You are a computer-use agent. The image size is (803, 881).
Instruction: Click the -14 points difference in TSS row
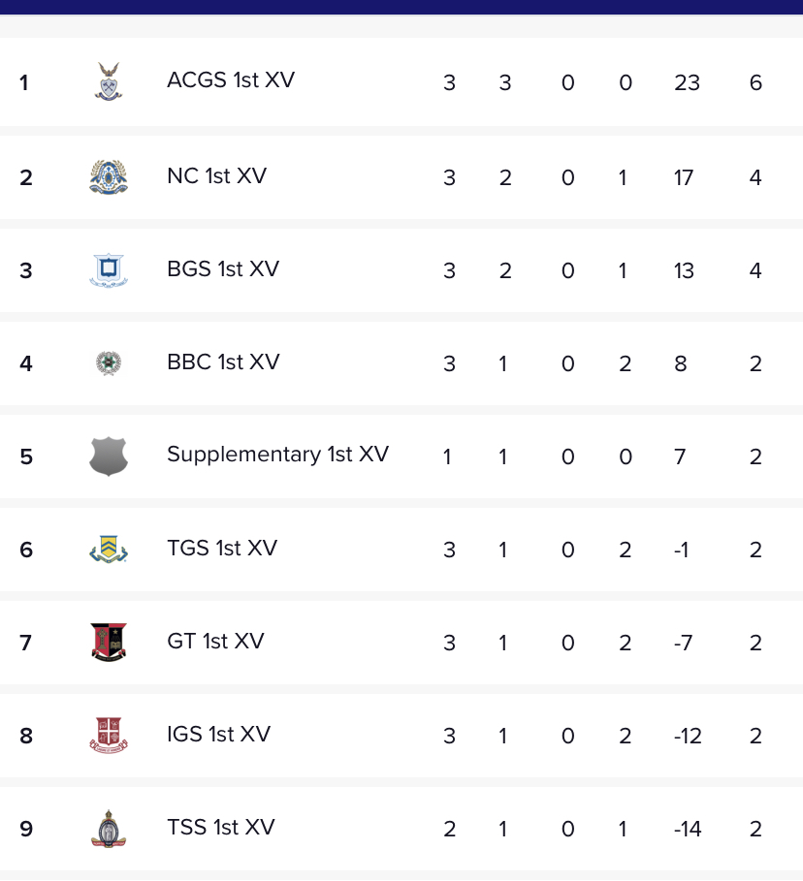point(688,829)
